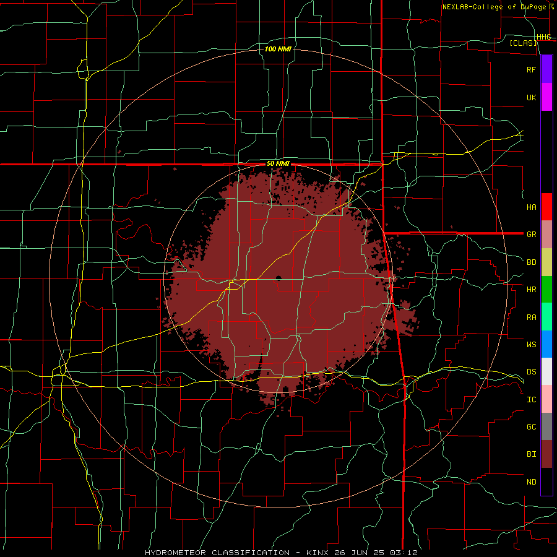The height and width of the screenshot is (557, 557).
Task: Click the "BD" legend label
Action: pyautogui.click(x=531, y=262)
